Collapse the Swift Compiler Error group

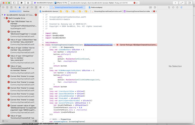5,18
